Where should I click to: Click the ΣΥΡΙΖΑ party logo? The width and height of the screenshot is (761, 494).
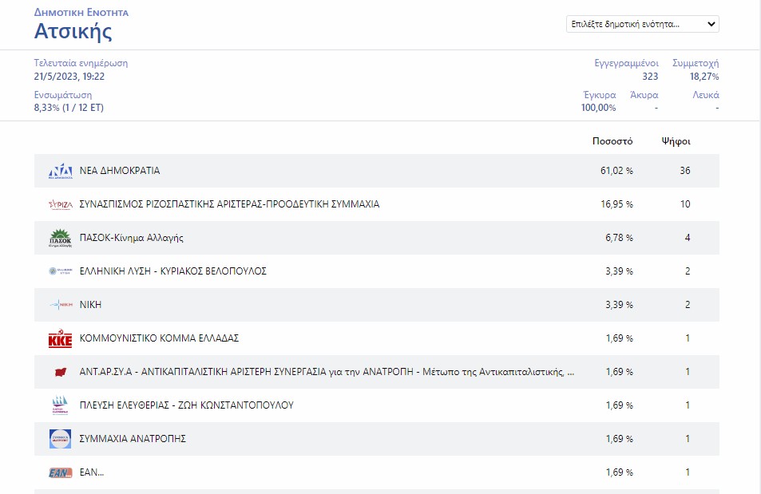(61, 204)
